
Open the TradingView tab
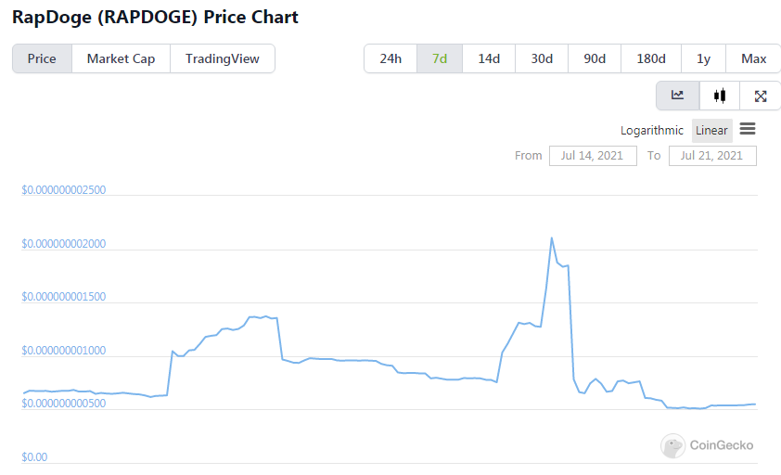tap(222, 58)
